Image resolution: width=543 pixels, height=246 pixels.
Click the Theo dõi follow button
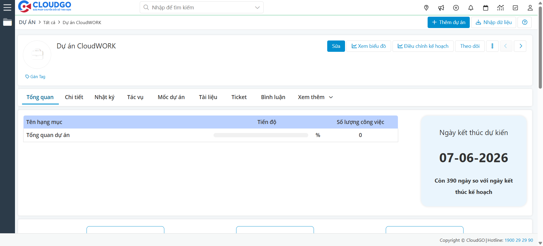470,46
